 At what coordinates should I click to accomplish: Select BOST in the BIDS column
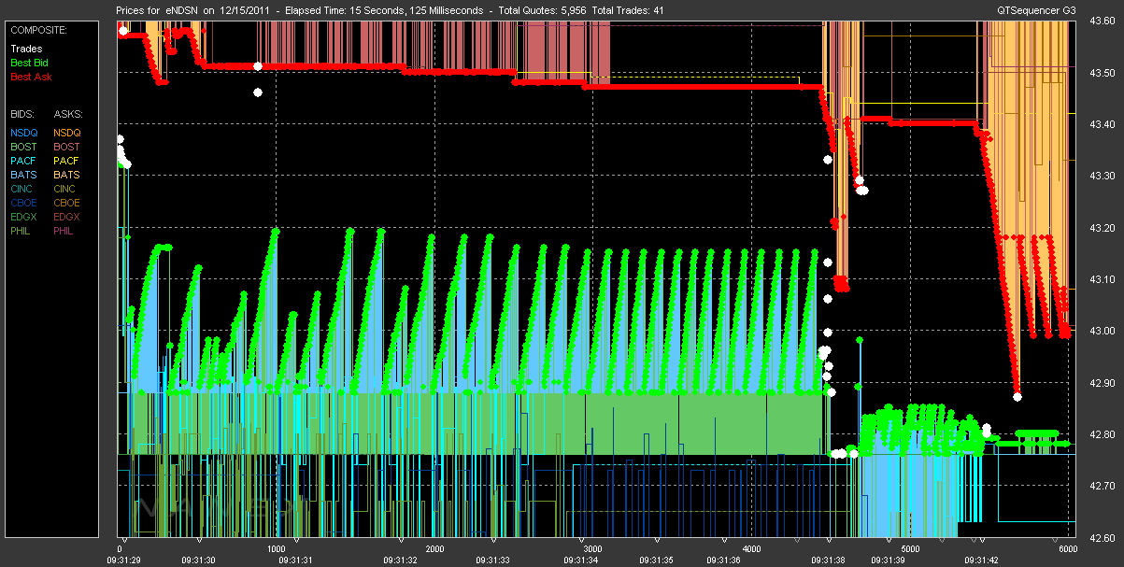click(x=23, y=147)
